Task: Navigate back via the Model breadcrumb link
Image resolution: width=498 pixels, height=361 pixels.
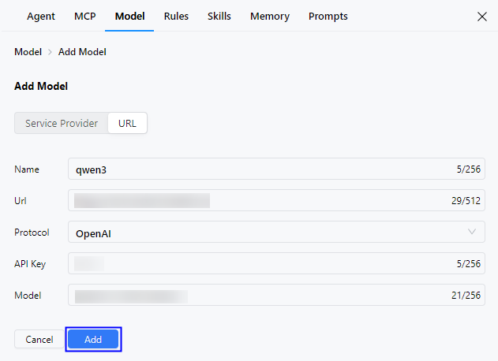Action: click(x=28, y=52)
